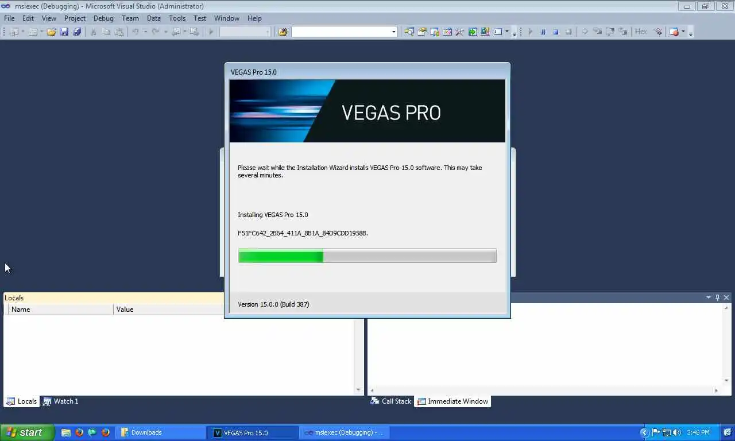
Task: Click the Add New Item icon
Action: [x=33, y=32]
